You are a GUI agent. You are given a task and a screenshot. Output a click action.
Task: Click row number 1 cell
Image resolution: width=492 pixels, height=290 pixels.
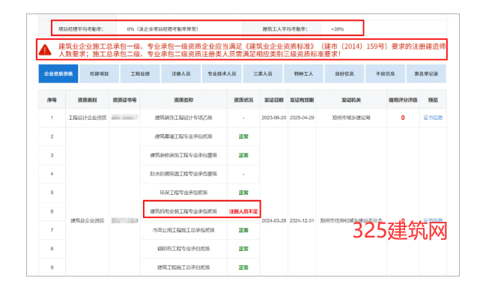pyautogui.click(x=52, y=118)
